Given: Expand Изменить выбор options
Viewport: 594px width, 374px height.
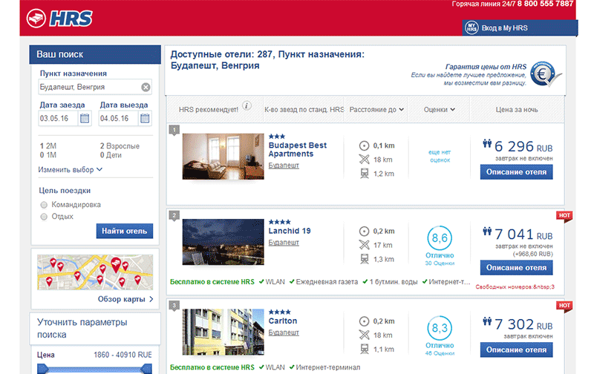Looking at the screenshot, I should click(x=70, y=170).
